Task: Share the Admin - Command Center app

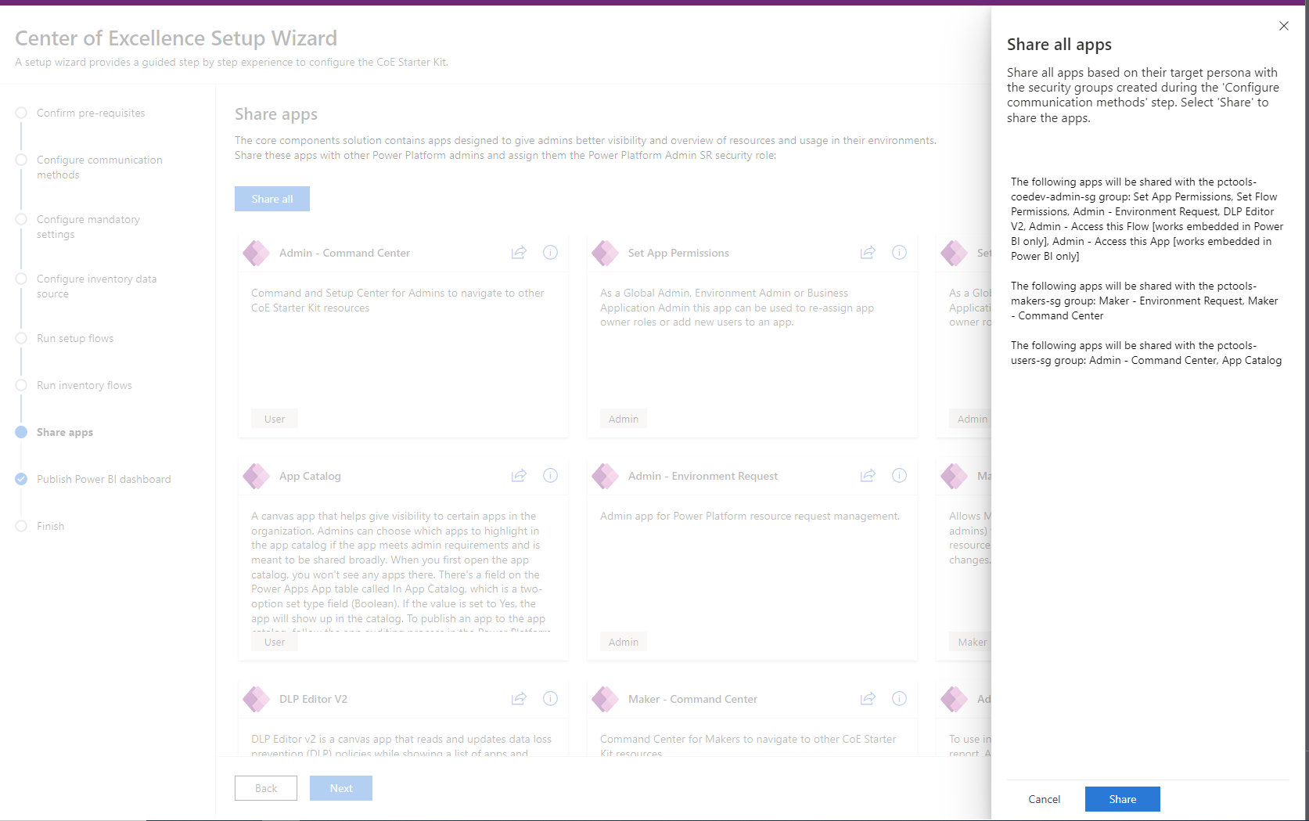Action: tap(519, 252)
